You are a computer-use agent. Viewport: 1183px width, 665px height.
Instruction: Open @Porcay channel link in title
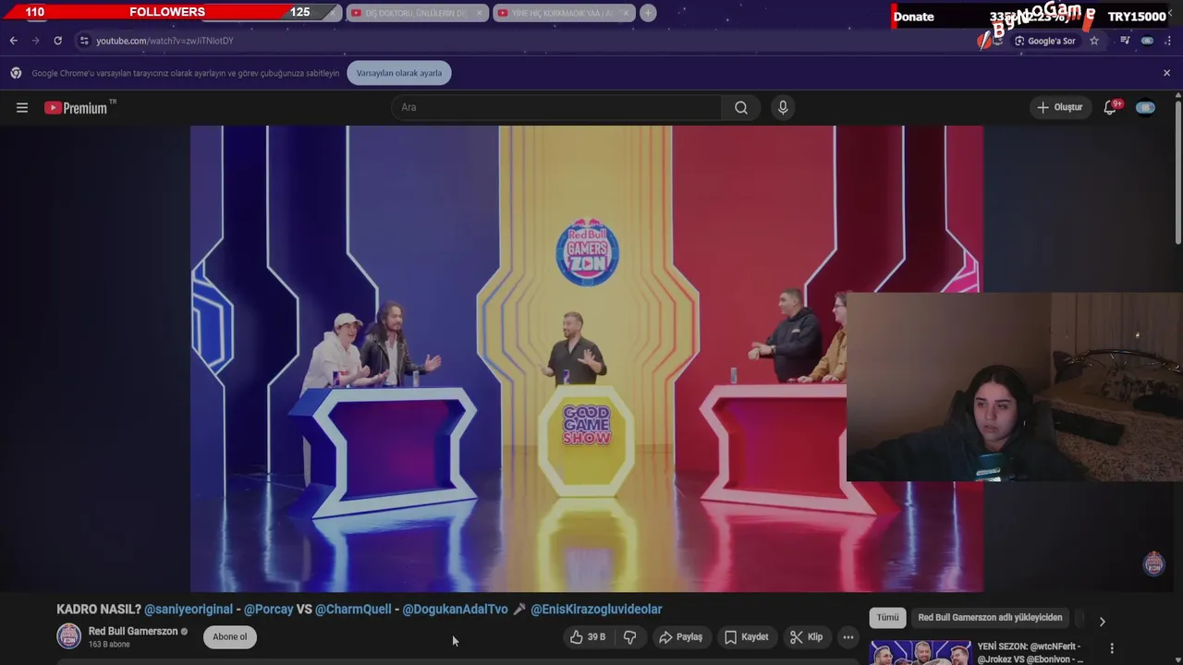(268, 610)
